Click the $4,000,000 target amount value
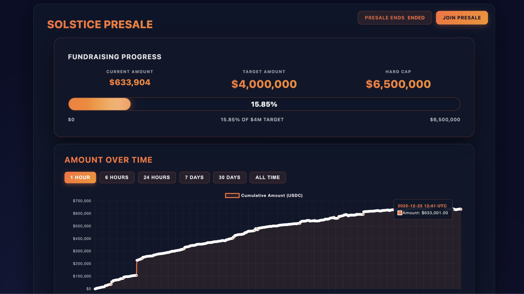This screenshot has height=294, width=524. (x=264, y=84)
